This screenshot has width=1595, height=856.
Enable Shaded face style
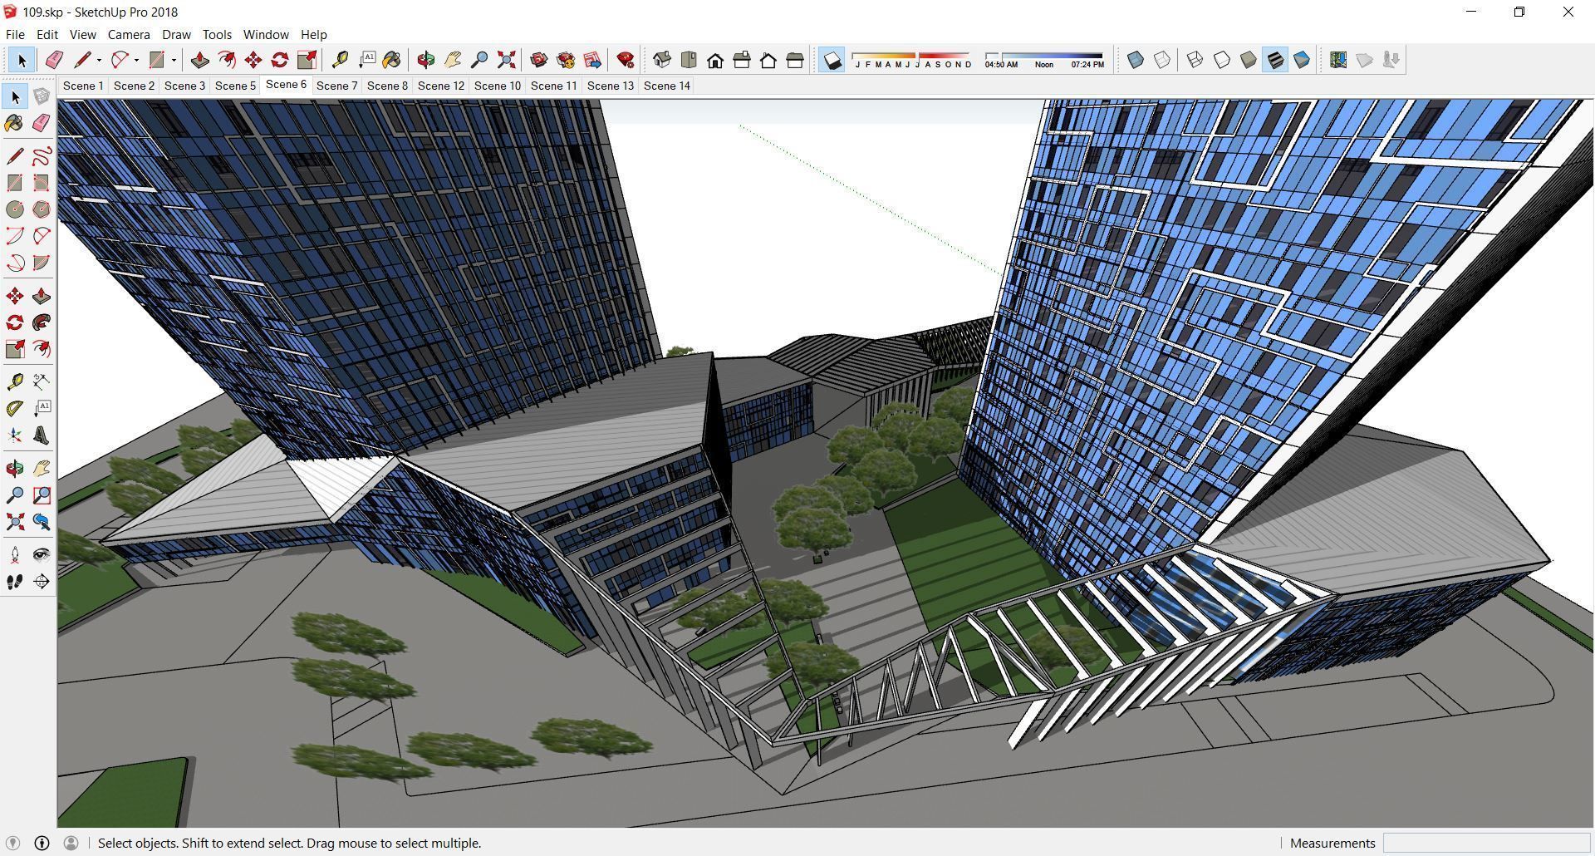[1249, 60]
